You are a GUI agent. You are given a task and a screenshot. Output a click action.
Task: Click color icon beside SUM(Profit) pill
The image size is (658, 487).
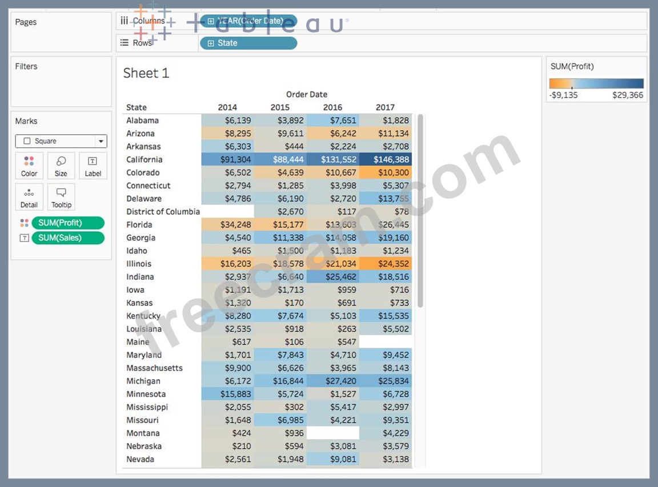point(25,223)
